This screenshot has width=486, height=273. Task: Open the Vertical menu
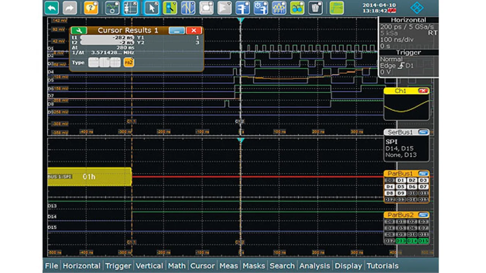pos(150,266)
